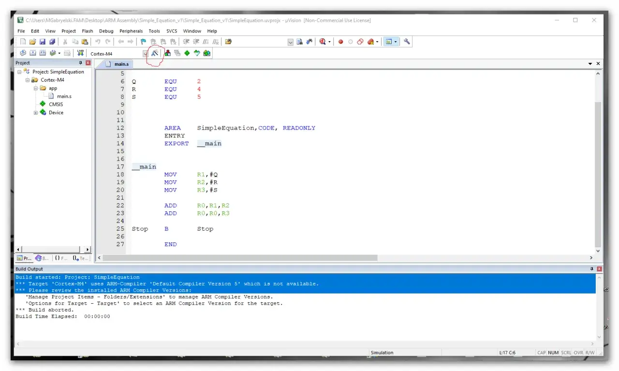Image resolution: width=619 pixels, height=371 pixels.
Task: Start the Debug session magnifier icon
Action: coord(323,42)
